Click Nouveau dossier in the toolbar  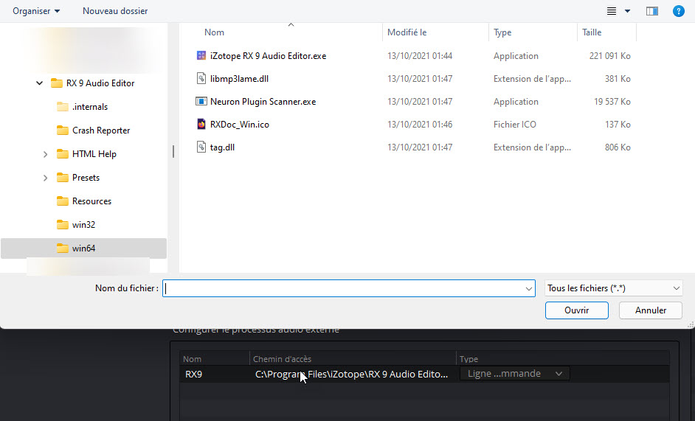[115, 11]
